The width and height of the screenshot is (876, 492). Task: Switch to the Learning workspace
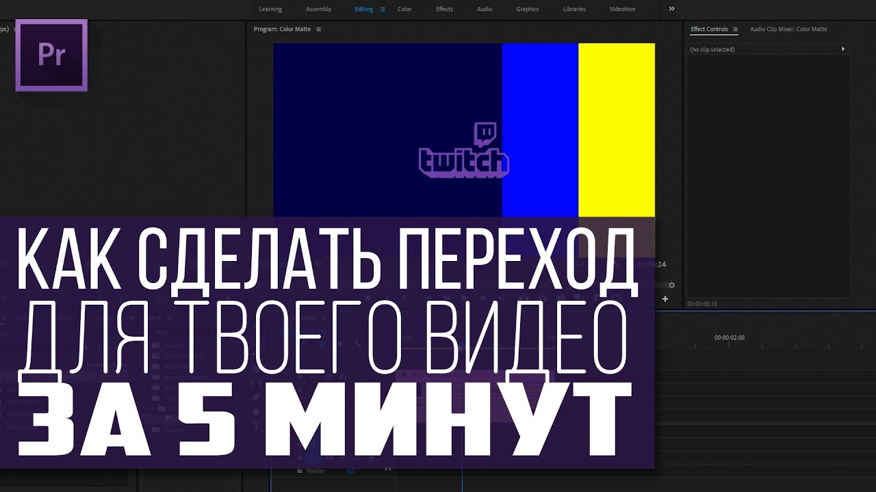point(270,9)
